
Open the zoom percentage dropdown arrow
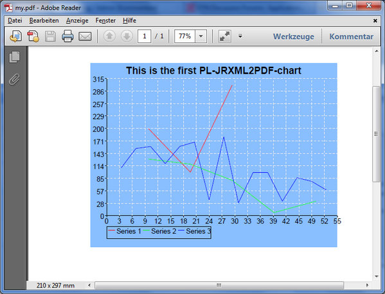pyautogui.click(x=201, y=37)
